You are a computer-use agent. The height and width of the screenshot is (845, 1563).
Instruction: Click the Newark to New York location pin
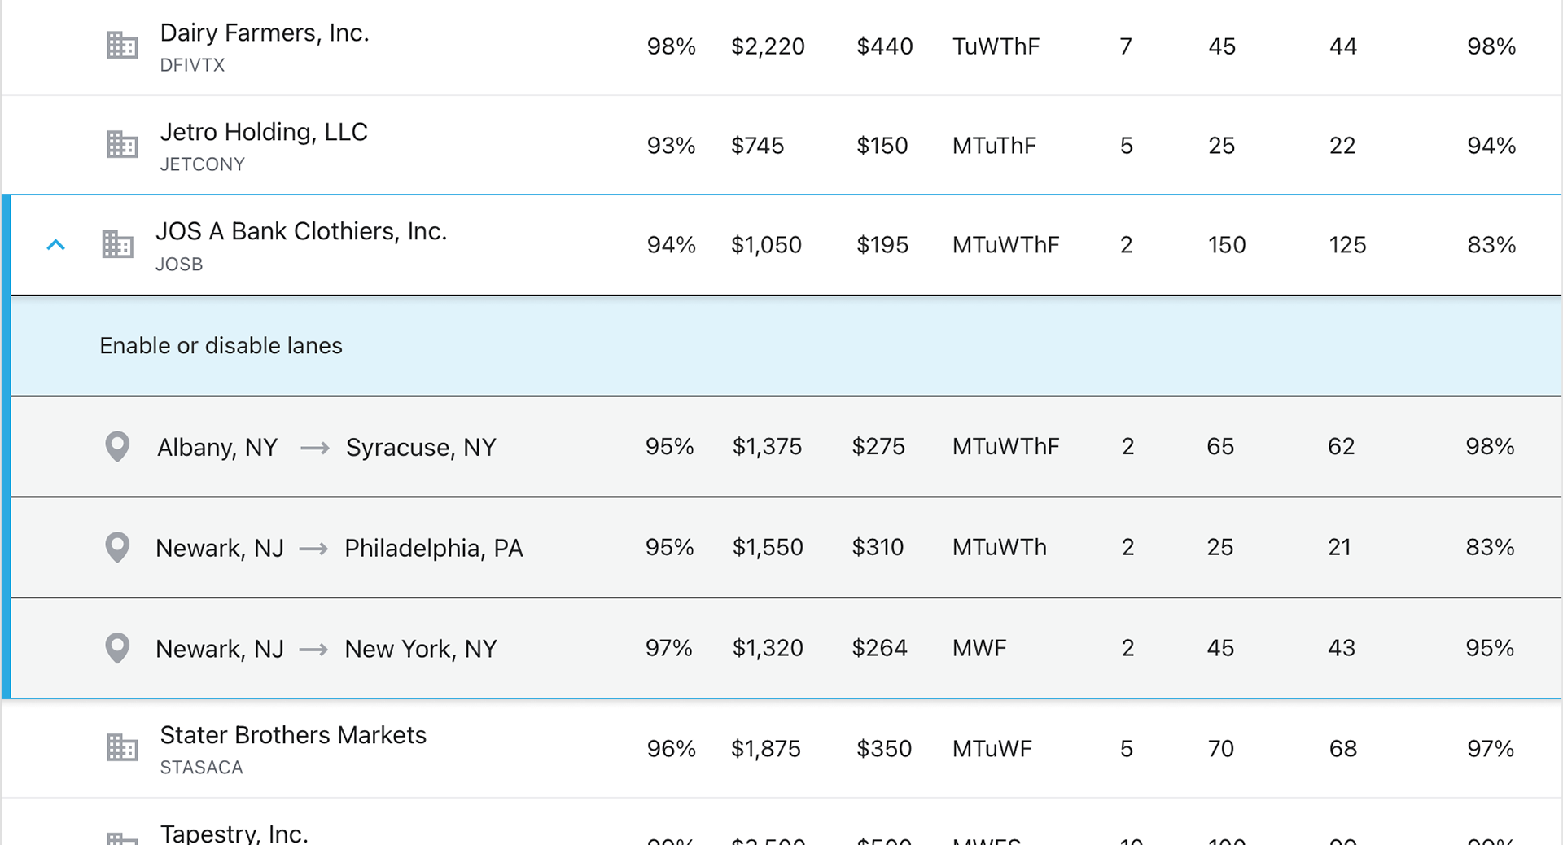point(117,648)
